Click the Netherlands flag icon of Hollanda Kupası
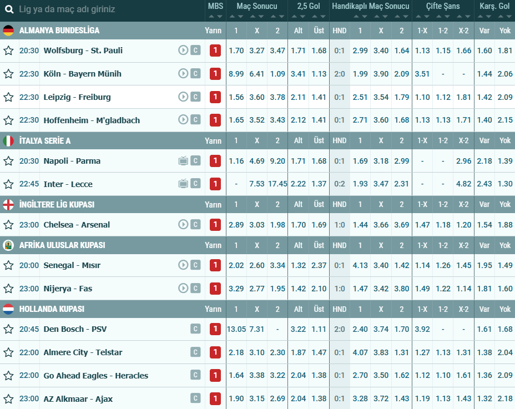This screenshot has width=515, height=409. coord(8,309)
